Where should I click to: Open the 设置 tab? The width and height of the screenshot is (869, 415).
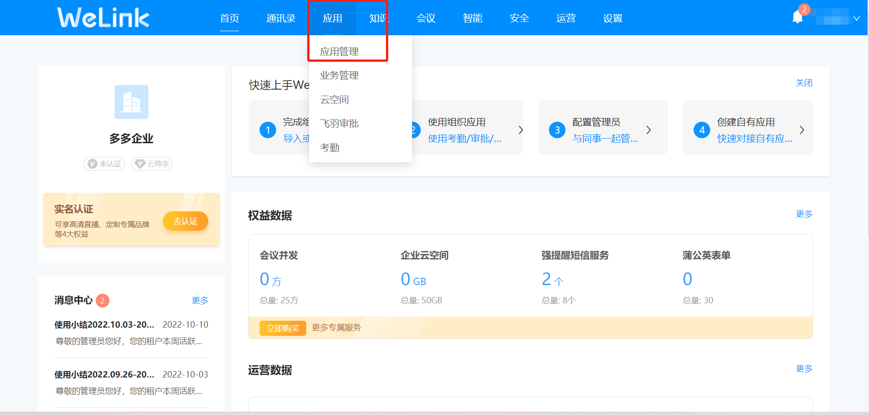(x=613, y=18)
